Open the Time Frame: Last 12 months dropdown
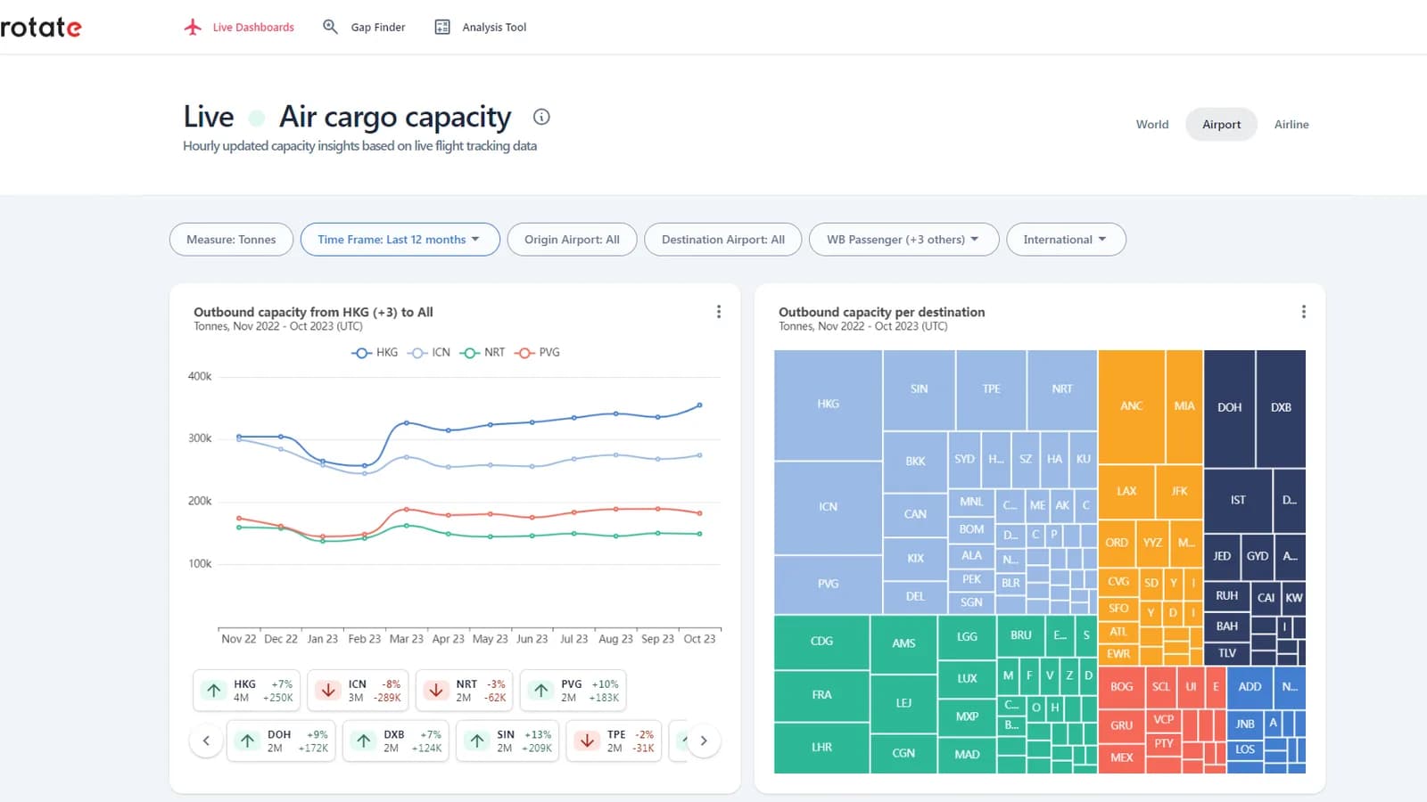The image size is (1427, 802). point(400,240)
